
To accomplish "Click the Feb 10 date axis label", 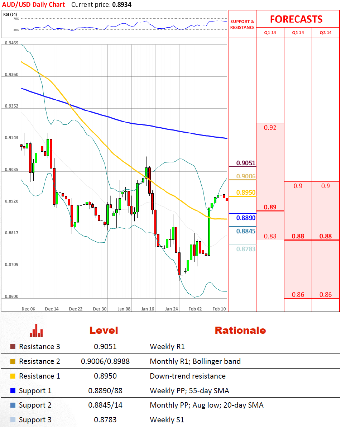I will click(x=219, y=309).
